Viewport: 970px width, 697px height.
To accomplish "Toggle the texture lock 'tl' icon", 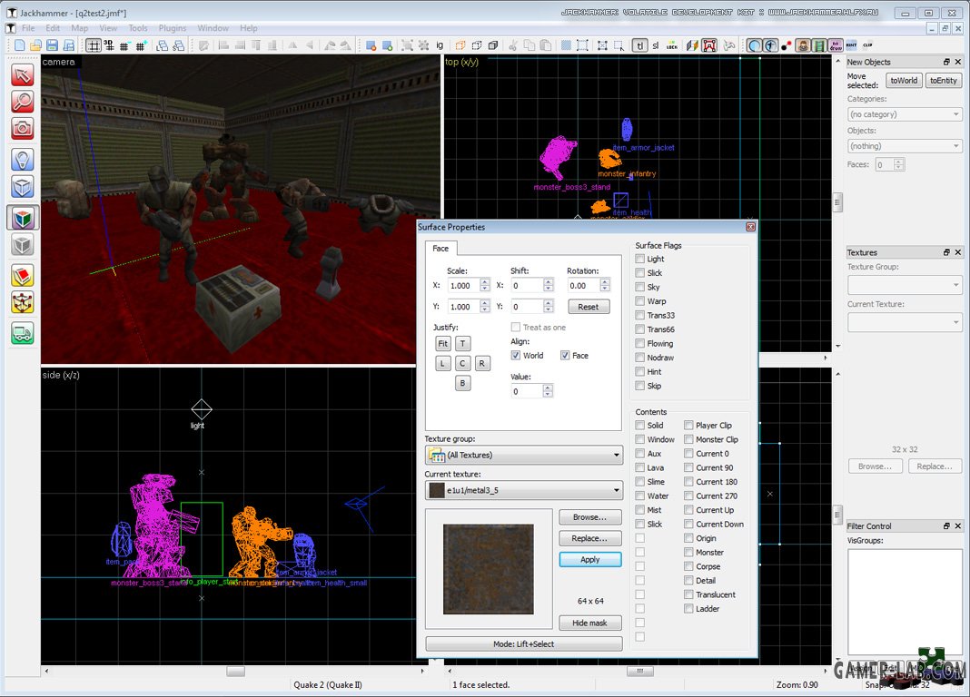I will 639,45.
